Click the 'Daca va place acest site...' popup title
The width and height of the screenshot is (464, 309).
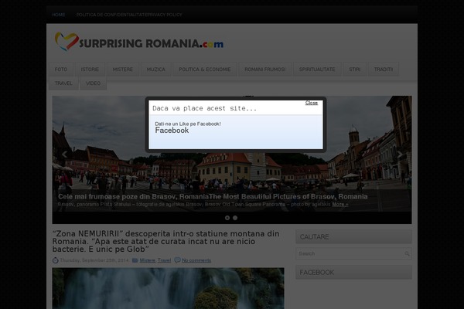click(204, 108)
